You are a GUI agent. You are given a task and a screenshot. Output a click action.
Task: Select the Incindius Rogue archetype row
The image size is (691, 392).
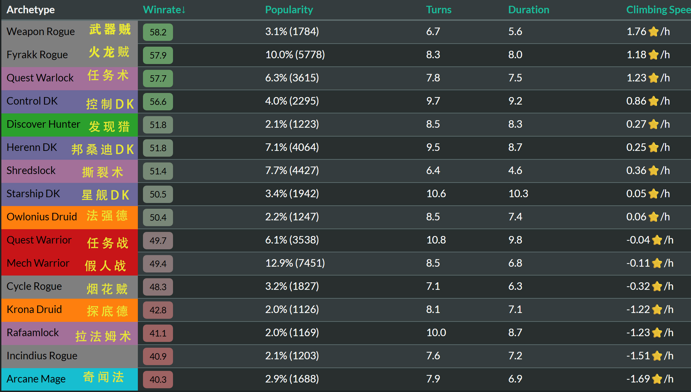click(x=42, y=356)
